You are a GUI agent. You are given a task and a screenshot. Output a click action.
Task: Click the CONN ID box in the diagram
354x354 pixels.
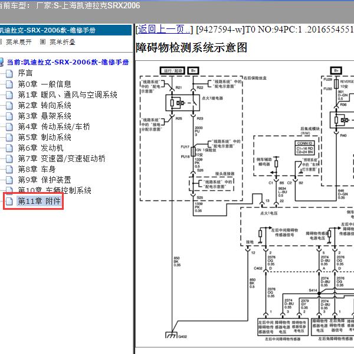click(304, 148)
